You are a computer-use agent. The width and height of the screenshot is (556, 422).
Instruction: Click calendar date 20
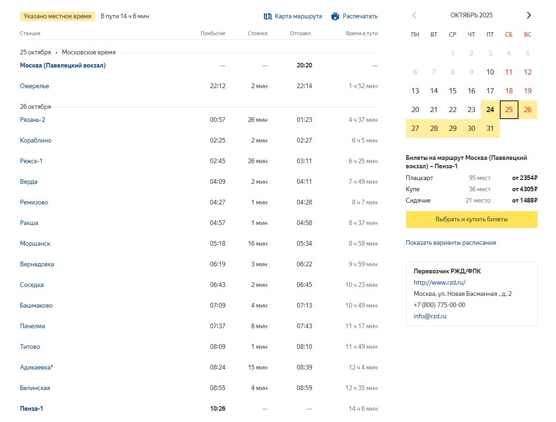pos(415,110)
